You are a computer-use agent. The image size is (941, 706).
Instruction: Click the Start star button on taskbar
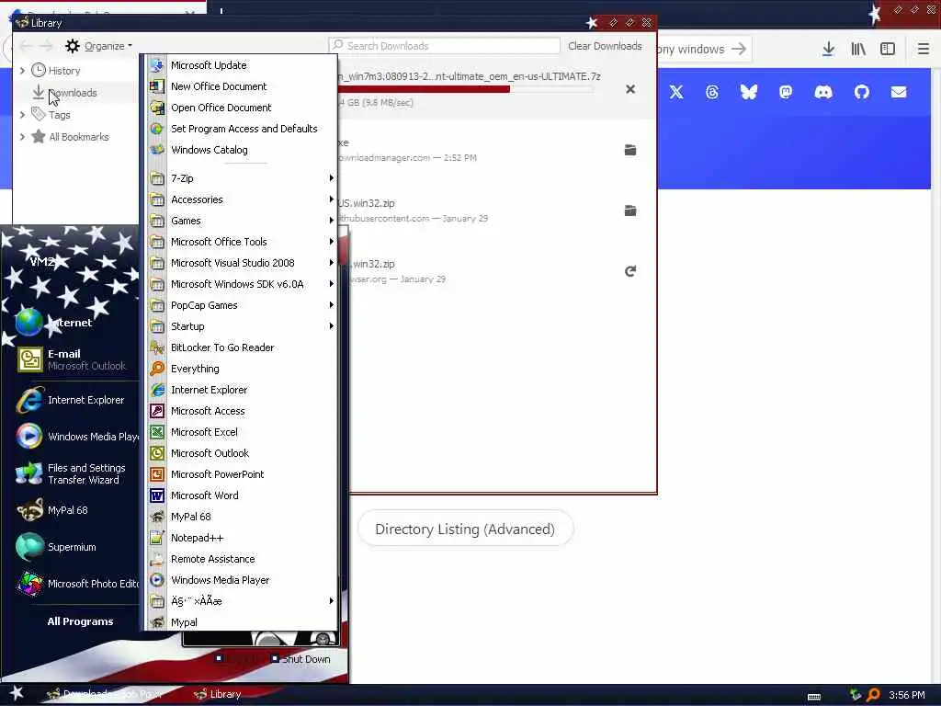[17, 693]
